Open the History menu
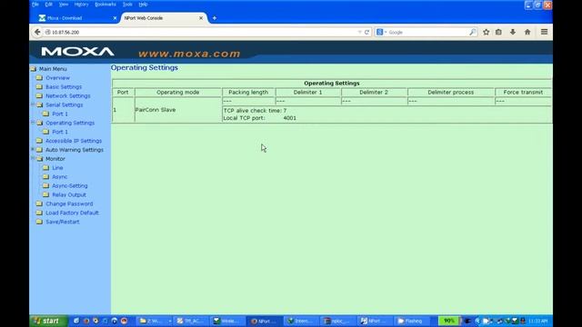The image size is (582, 327). point(81,5)
